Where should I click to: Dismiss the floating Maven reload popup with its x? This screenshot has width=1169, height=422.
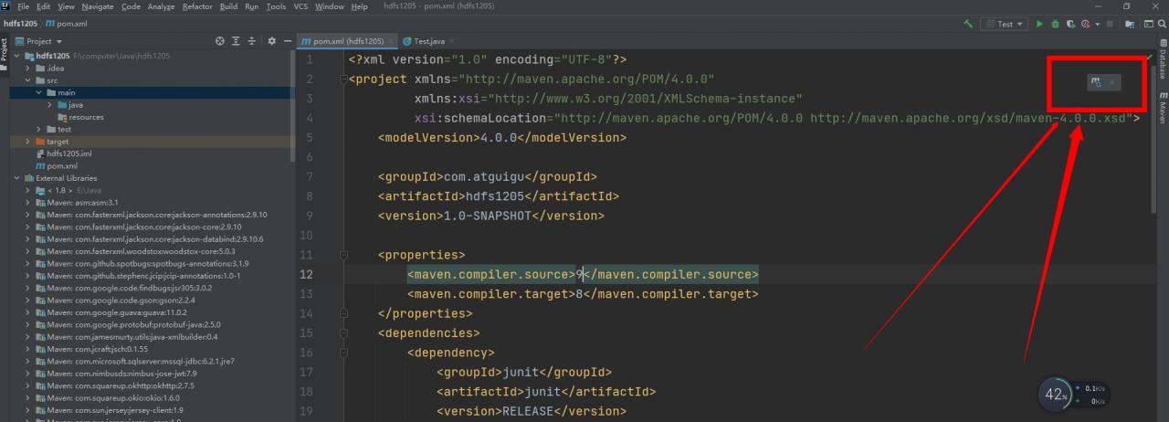click(1111, 82)
